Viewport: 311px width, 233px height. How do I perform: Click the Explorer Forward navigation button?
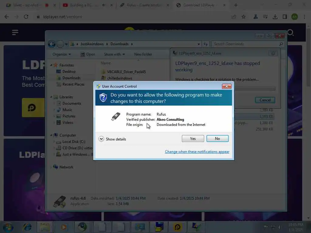(x=60, y=44)
